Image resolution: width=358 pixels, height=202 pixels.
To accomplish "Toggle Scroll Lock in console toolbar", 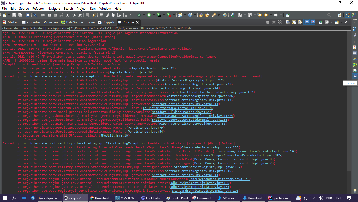I will click(x=294, y=22).
